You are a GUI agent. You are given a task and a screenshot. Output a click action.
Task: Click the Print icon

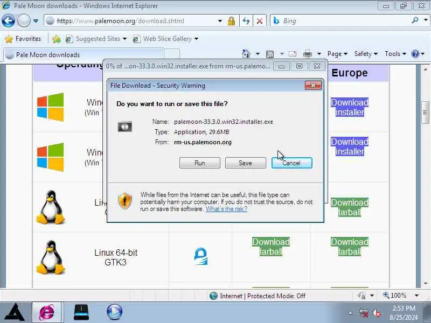click(x=307, y=54)
